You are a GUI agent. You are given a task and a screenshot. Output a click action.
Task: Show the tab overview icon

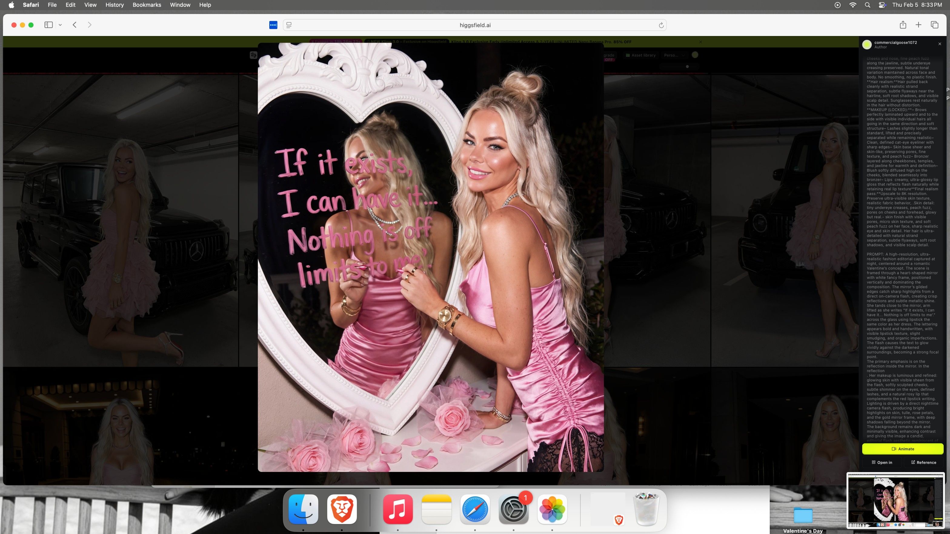(935, 25)
